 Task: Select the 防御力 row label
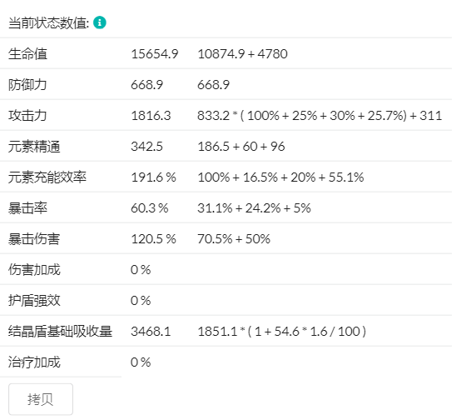pyautogui.click(x=27, y=85)
